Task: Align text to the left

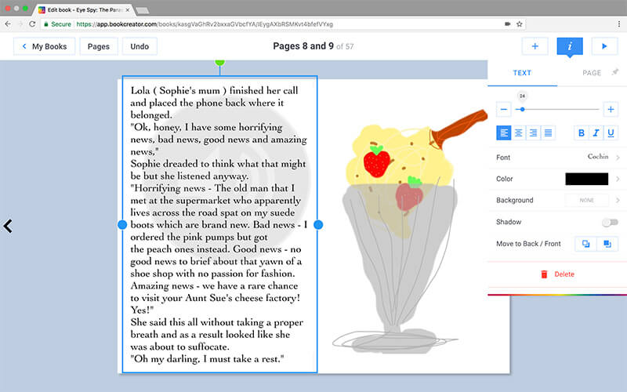Action: tap(504, 132)
